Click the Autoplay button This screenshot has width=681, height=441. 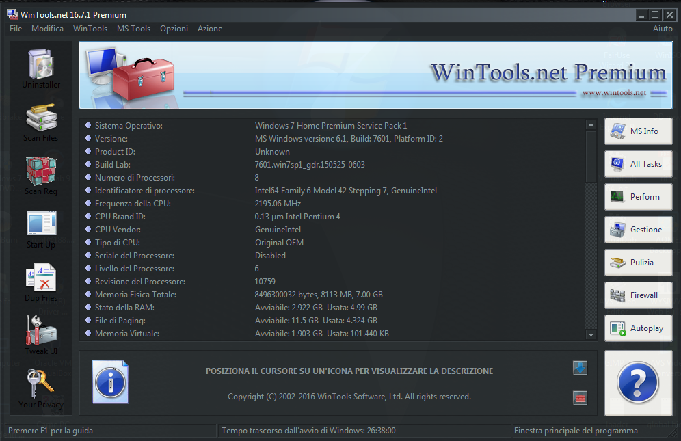point(638,328)
